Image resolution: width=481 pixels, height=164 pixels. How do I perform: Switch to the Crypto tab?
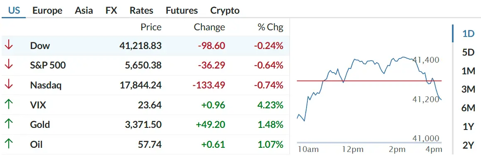point(225,10)
